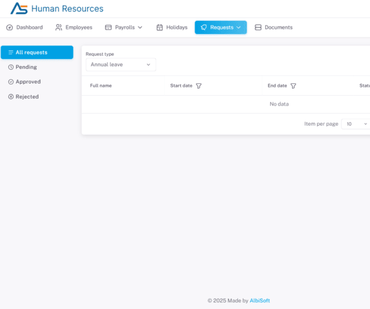Expand the Request type Annual leave dropdown
This screenshot has width=370, height=309.
coord(121,64)
